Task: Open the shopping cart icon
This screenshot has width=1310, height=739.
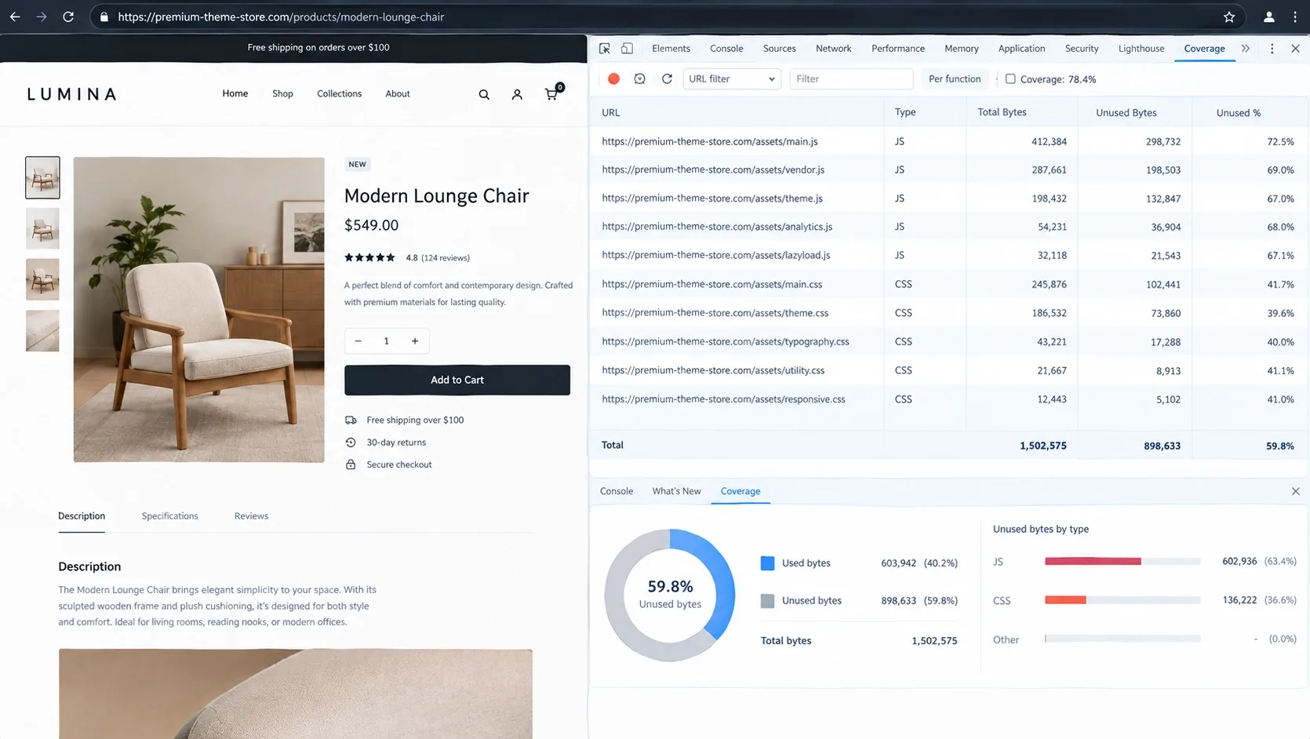Action: (553, 93)
